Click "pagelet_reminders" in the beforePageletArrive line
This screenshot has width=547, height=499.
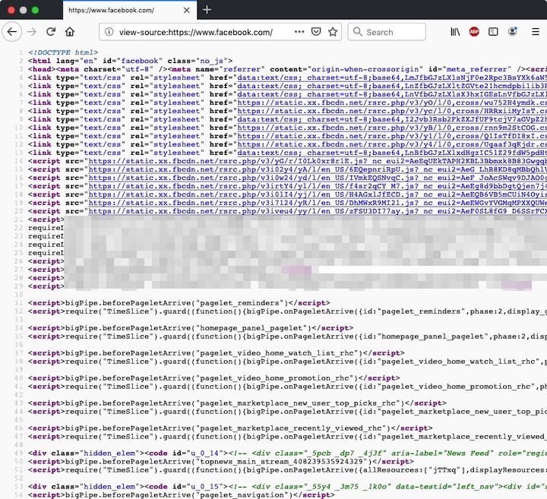[x=239, y=303]
